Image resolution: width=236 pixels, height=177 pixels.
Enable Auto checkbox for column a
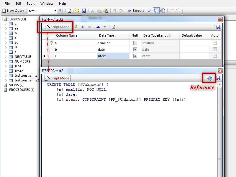pyautogui.click(x=215, y=43)
